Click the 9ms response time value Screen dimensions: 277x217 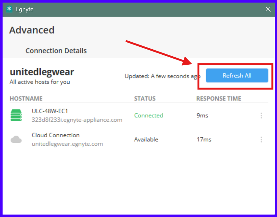click(x=202, y=115)
